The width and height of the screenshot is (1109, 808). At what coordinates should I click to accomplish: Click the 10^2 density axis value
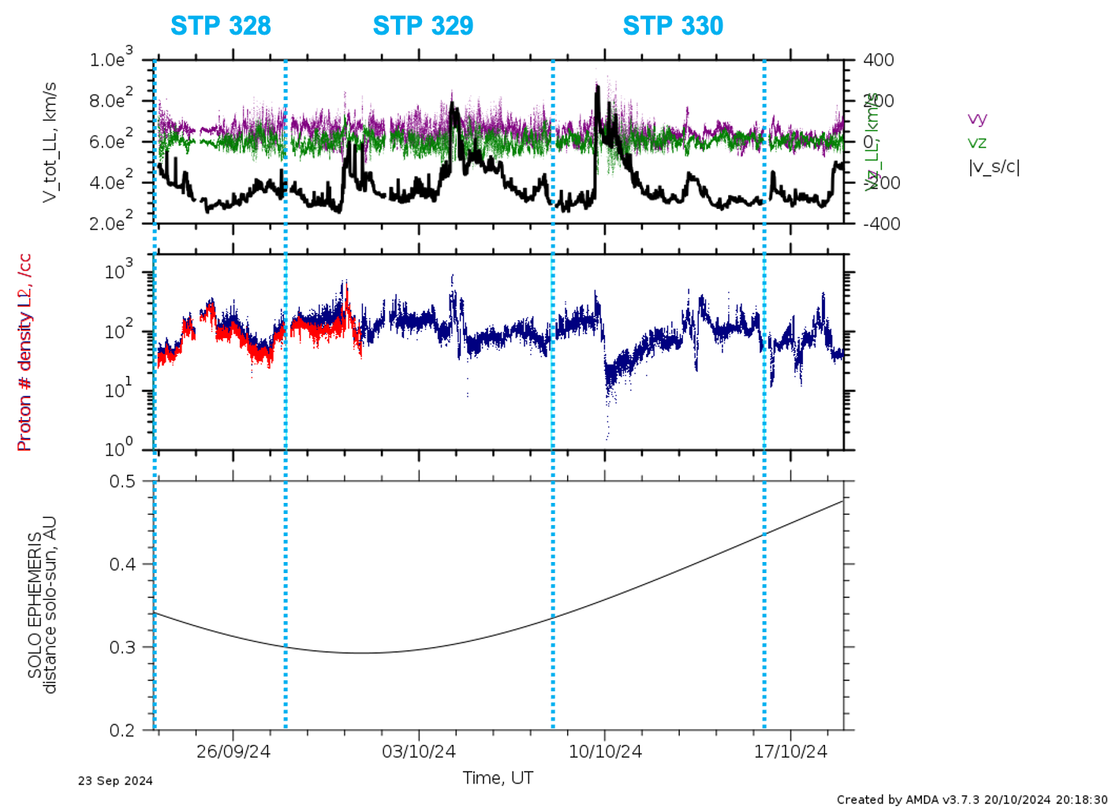tap(119, 330)
